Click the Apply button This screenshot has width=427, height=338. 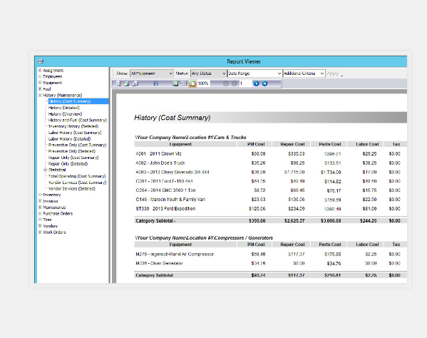point(332,74)
